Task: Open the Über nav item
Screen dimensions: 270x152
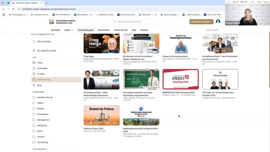Action: coord(134,30)
